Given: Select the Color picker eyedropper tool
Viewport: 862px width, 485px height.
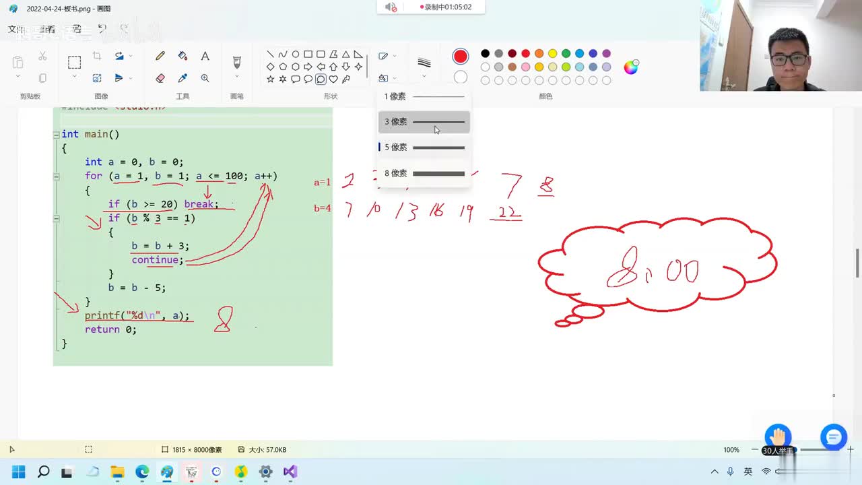Looking at the screenshot, I should pos(183,78).
